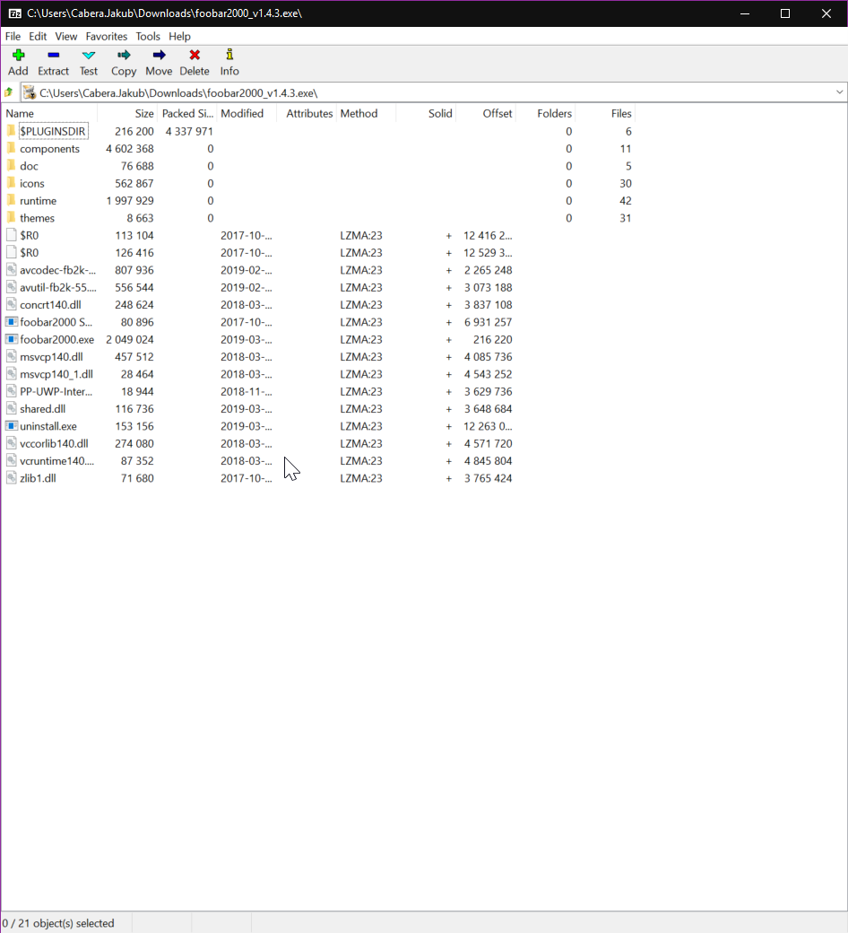Click the Test archive icon

coord(88,56)
